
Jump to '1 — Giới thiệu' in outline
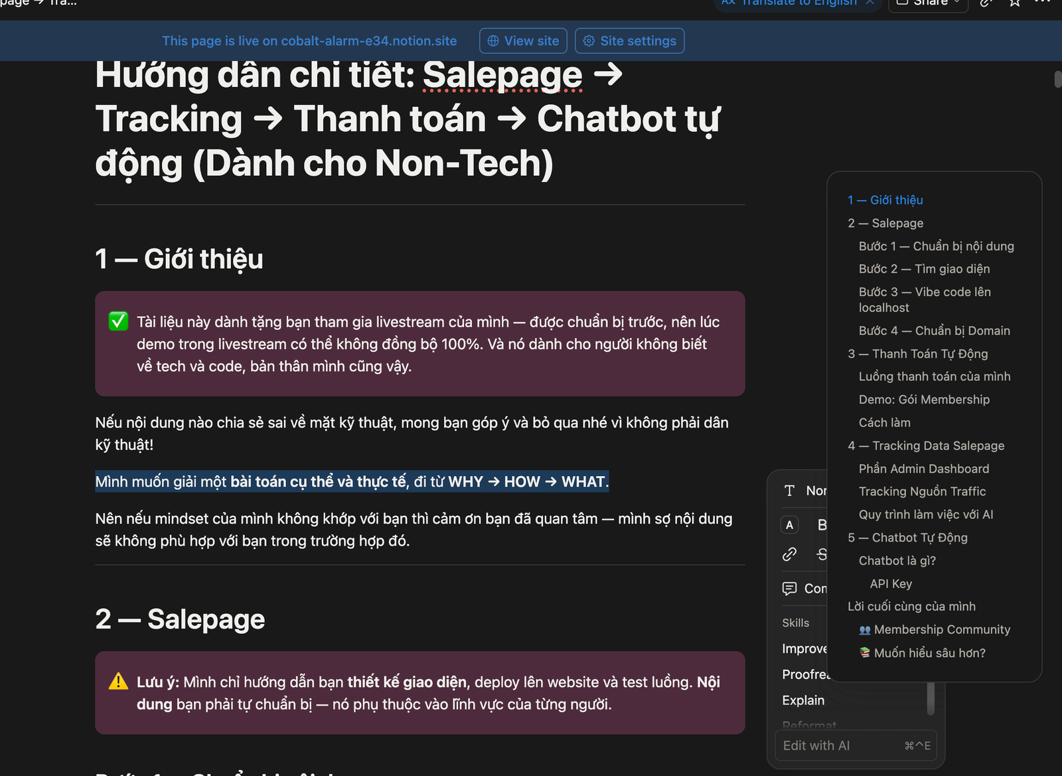point(885,200)
